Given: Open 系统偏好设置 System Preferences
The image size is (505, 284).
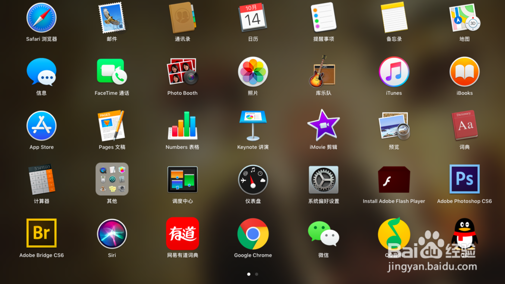Looking at the screenshot, I should point(324,179).
